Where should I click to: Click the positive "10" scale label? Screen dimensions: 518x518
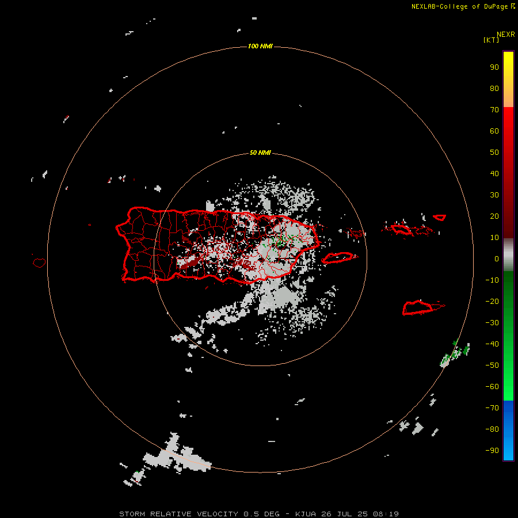tap(494, 238)
